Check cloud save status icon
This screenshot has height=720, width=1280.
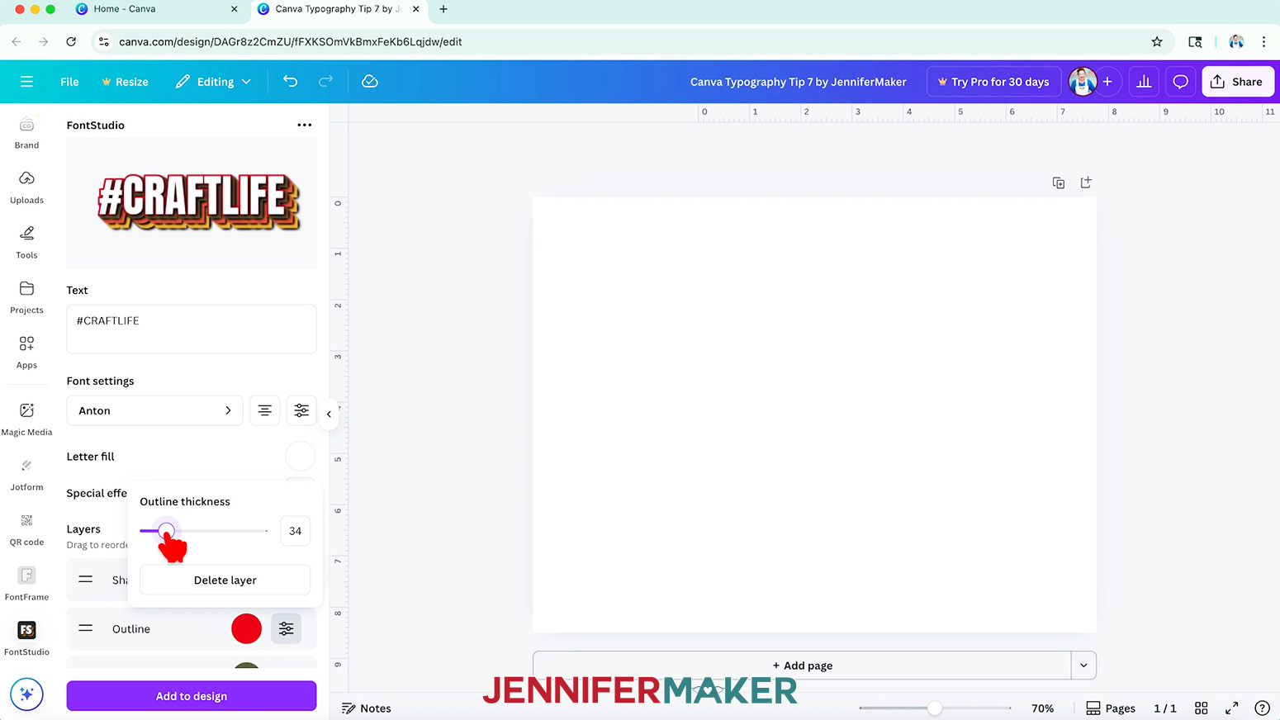tap(370, 81)
